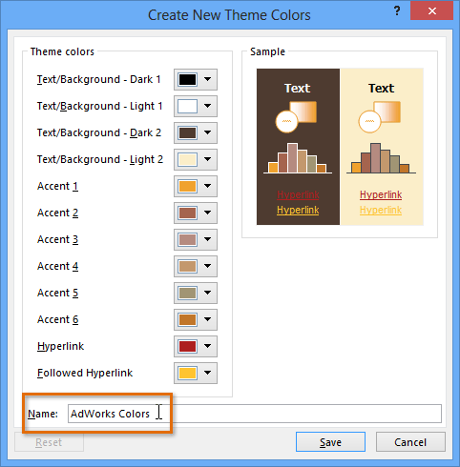Click the Name field containing AdWorks Colors
This screenshot has width=460, height=467.
(x=255, y=414)
